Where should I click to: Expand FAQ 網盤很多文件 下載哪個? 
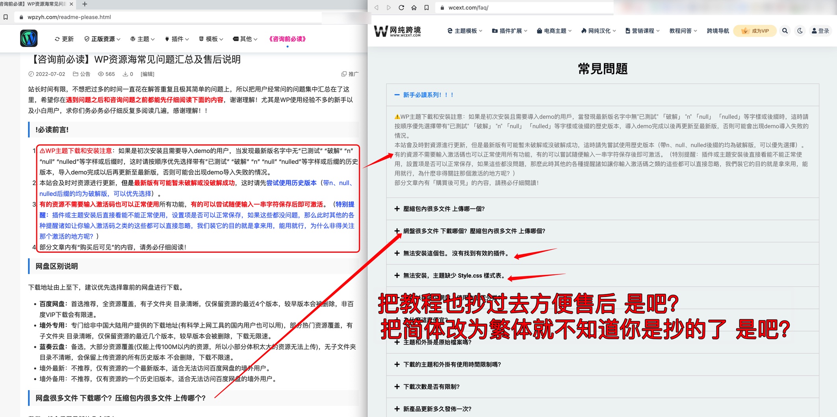[603, 231]
